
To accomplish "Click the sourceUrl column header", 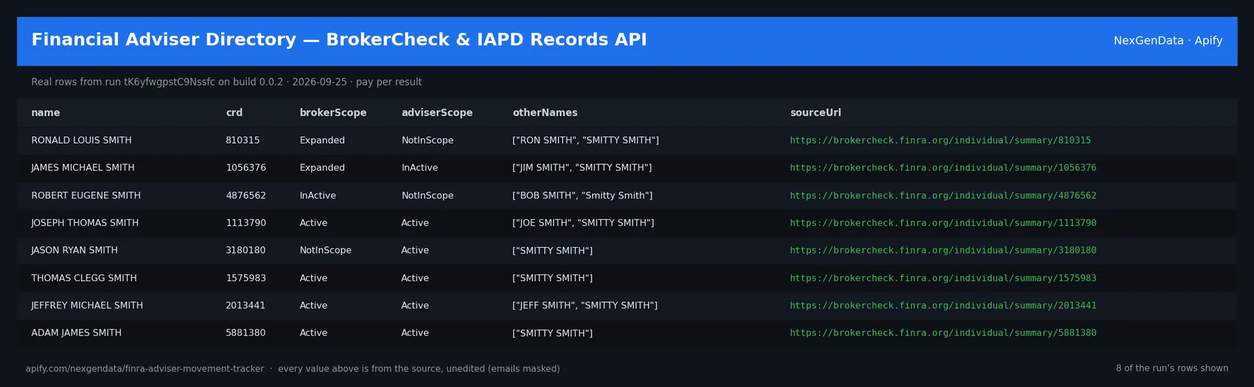I will (815, 113).
